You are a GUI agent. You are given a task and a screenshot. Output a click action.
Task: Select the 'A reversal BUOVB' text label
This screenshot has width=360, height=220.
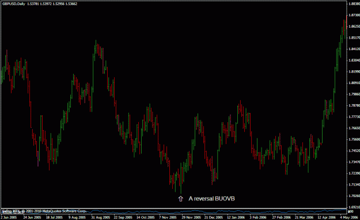(x=211, y=199)
